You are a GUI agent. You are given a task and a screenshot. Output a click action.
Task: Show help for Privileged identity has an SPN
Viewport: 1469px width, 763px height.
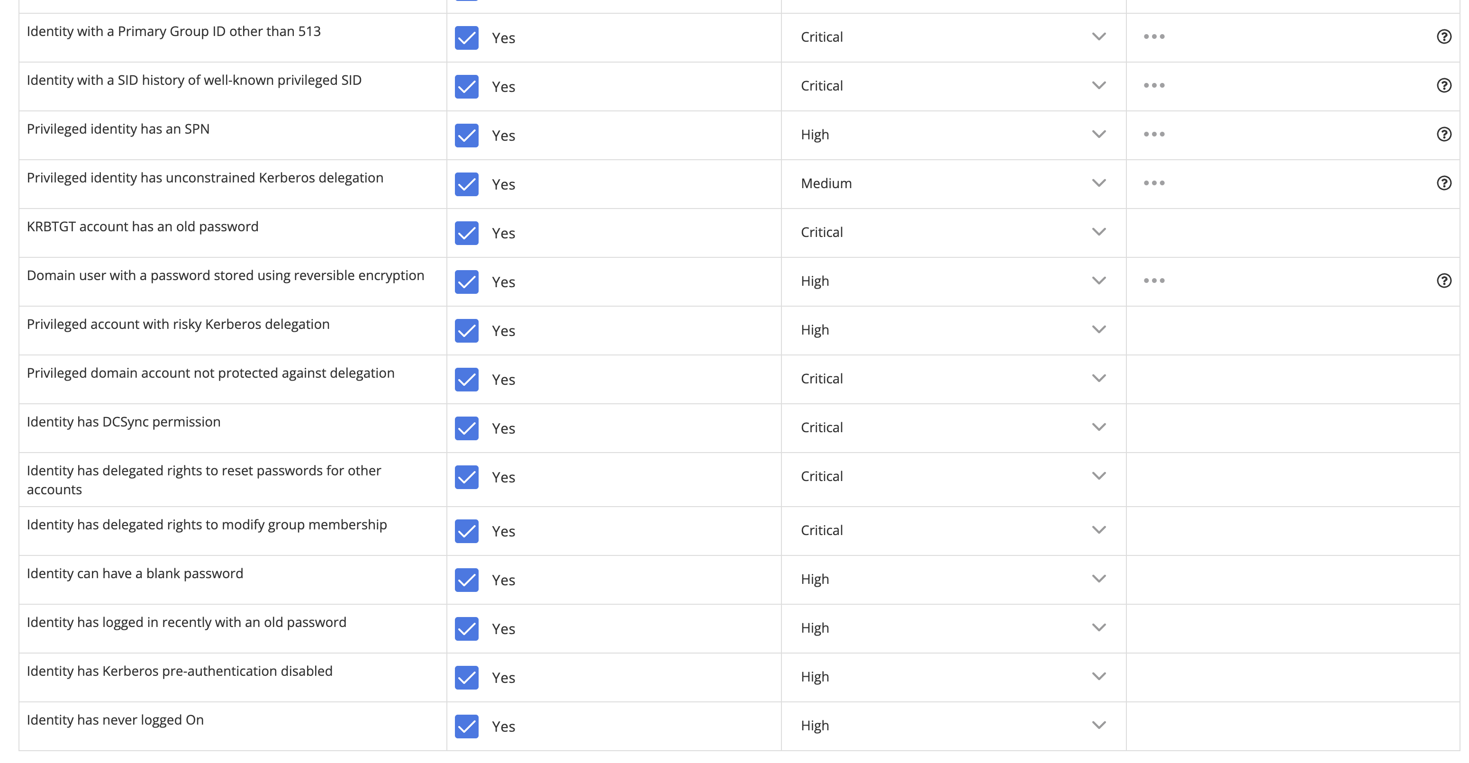click(1443, 135)
